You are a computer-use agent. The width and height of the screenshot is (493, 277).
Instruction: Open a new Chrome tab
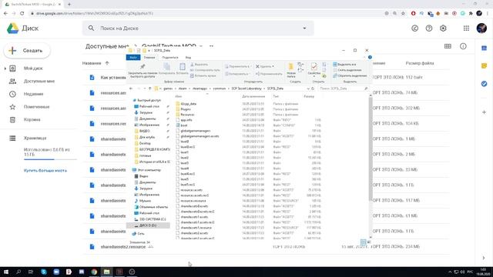(69, 5)
